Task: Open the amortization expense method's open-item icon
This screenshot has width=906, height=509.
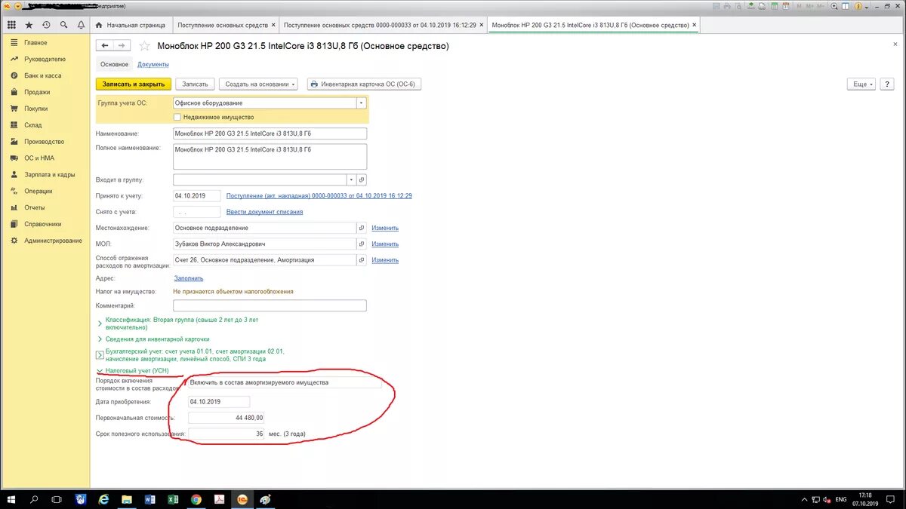Action: (362, 260)
